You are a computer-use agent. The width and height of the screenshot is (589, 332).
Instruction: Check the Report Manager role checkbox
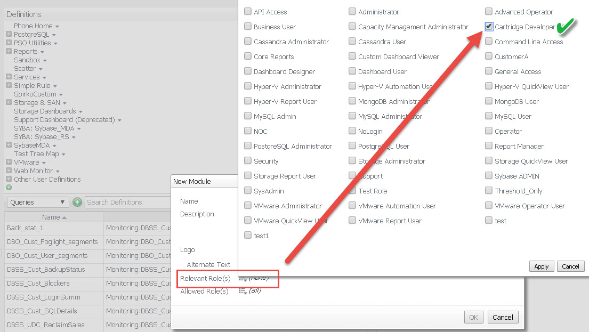pyautogui.click(x=489, y=146)
